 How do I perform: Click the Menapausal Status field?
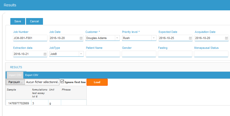tap(211, 54)
